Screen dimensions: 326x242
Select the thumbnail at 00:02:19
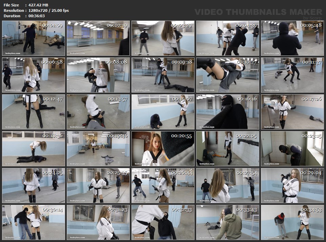pos(98,38)
